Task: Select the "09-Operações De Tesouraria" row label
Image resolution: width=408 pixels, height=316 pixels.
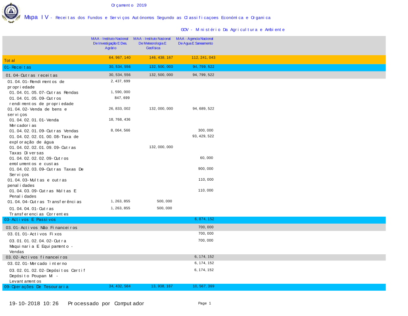Action: pyautogui.click(x=36, y=287)
